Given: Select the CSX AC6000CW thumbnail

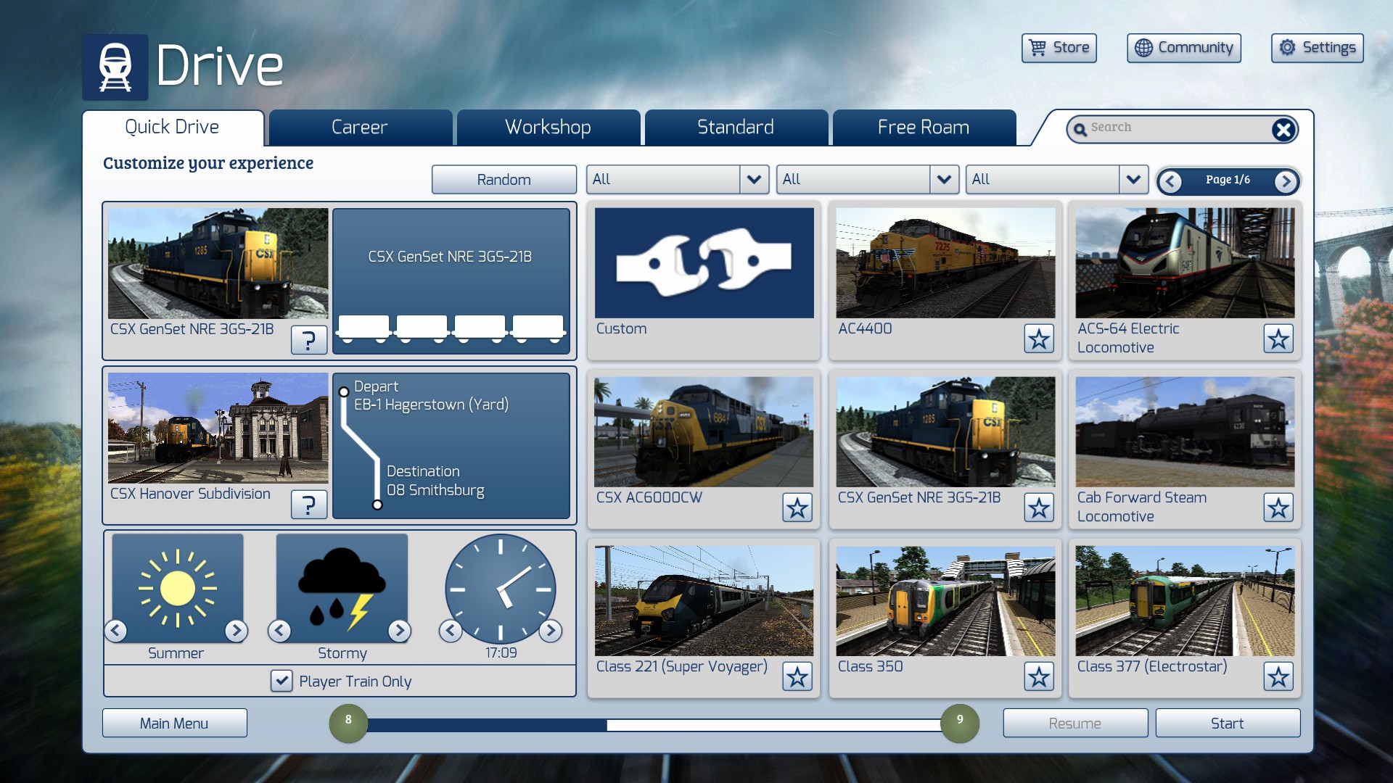Looking at the screenshot, I should pyautogui.click(x=704, y=432).
